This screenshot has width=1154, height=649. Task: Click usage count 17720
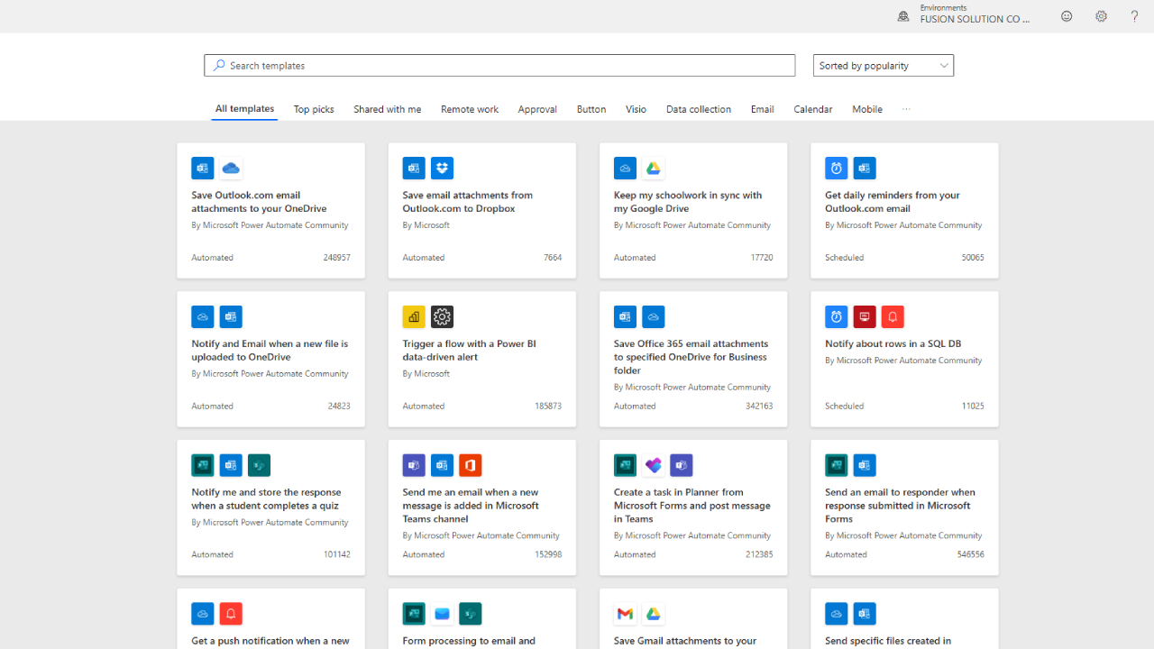click(x=761, y=257)
